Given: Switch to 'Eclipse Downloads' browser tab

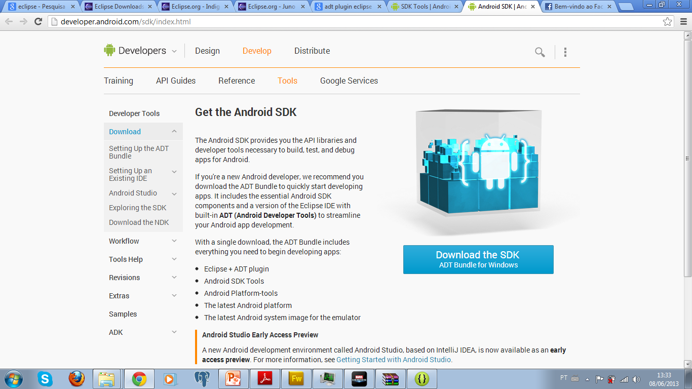Looking at the screenshot, I should [x=117, y=7].
